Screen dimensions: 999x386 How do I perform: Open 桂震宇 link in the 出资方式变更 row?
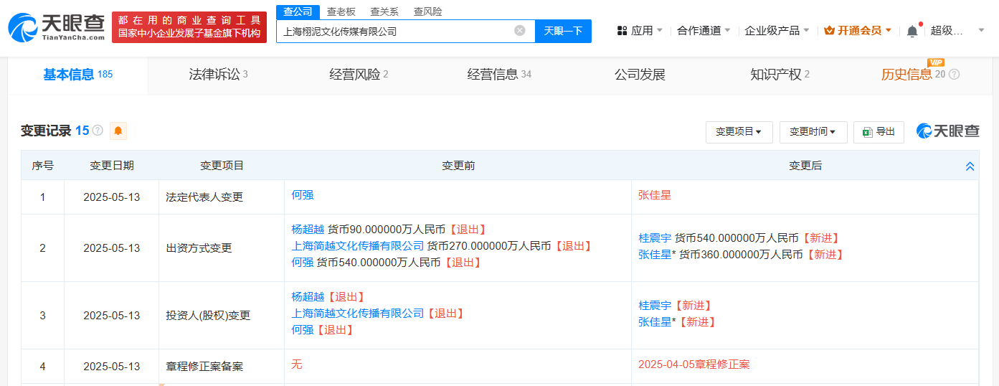coord(655,237)
